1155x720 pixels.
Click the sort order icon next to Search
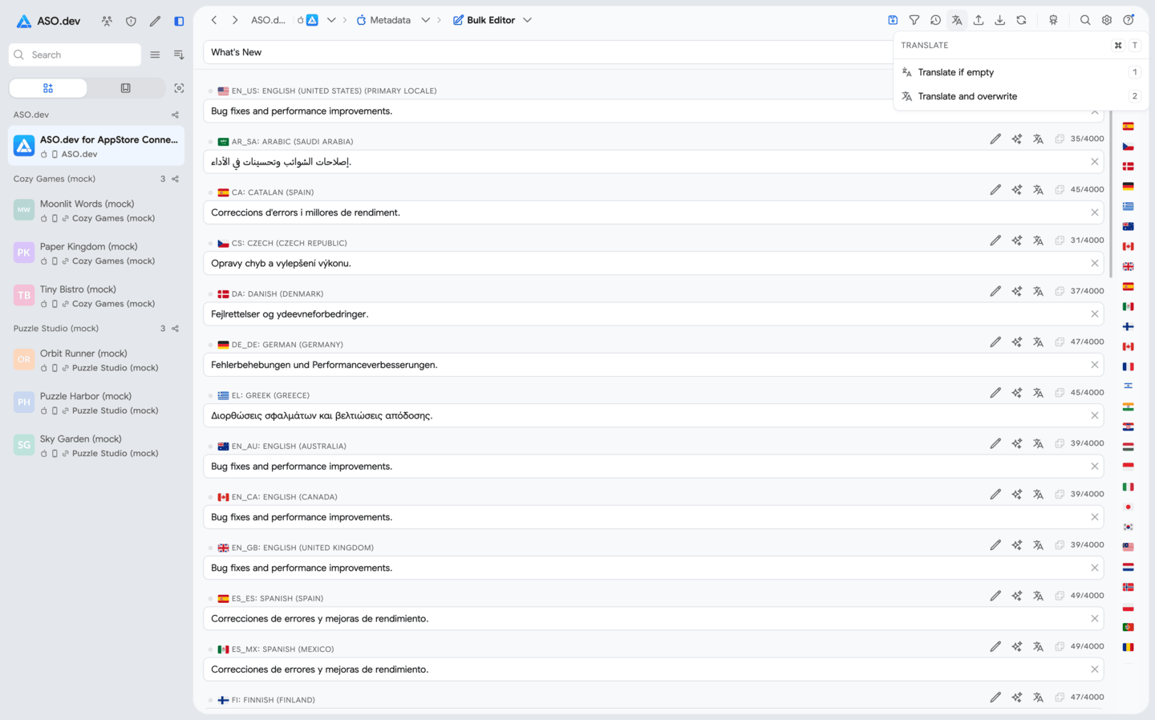click(179, 55)
